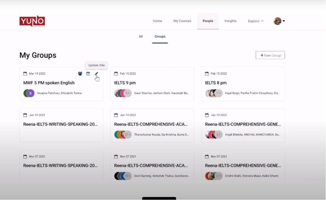The image size is (326, 200).
Task: Open the Insights navigation item
Action: [230, 21]
